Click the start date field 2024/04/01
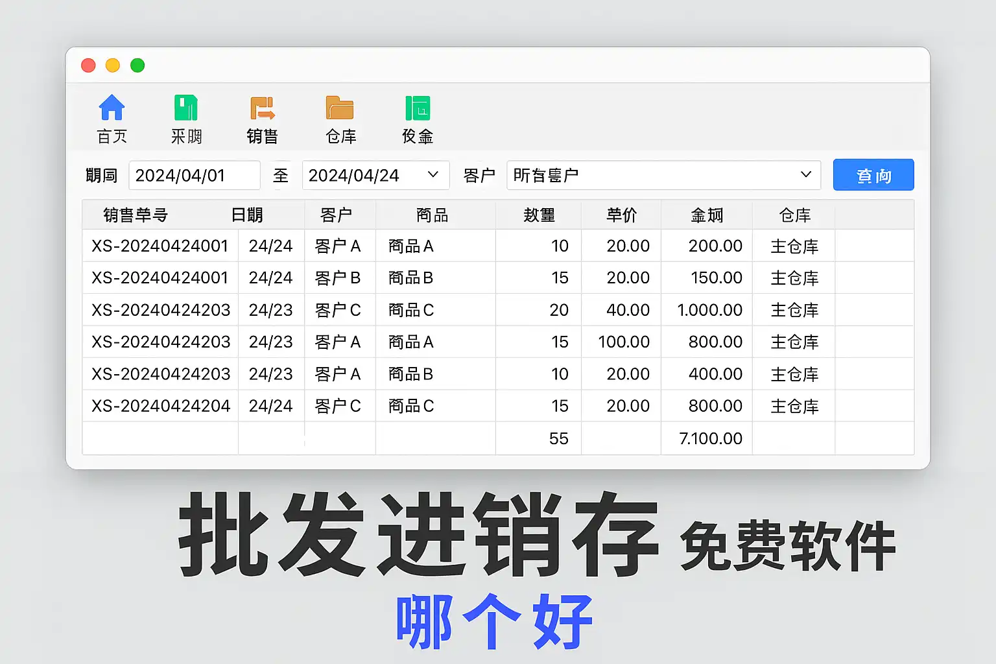 pos(194,176)
